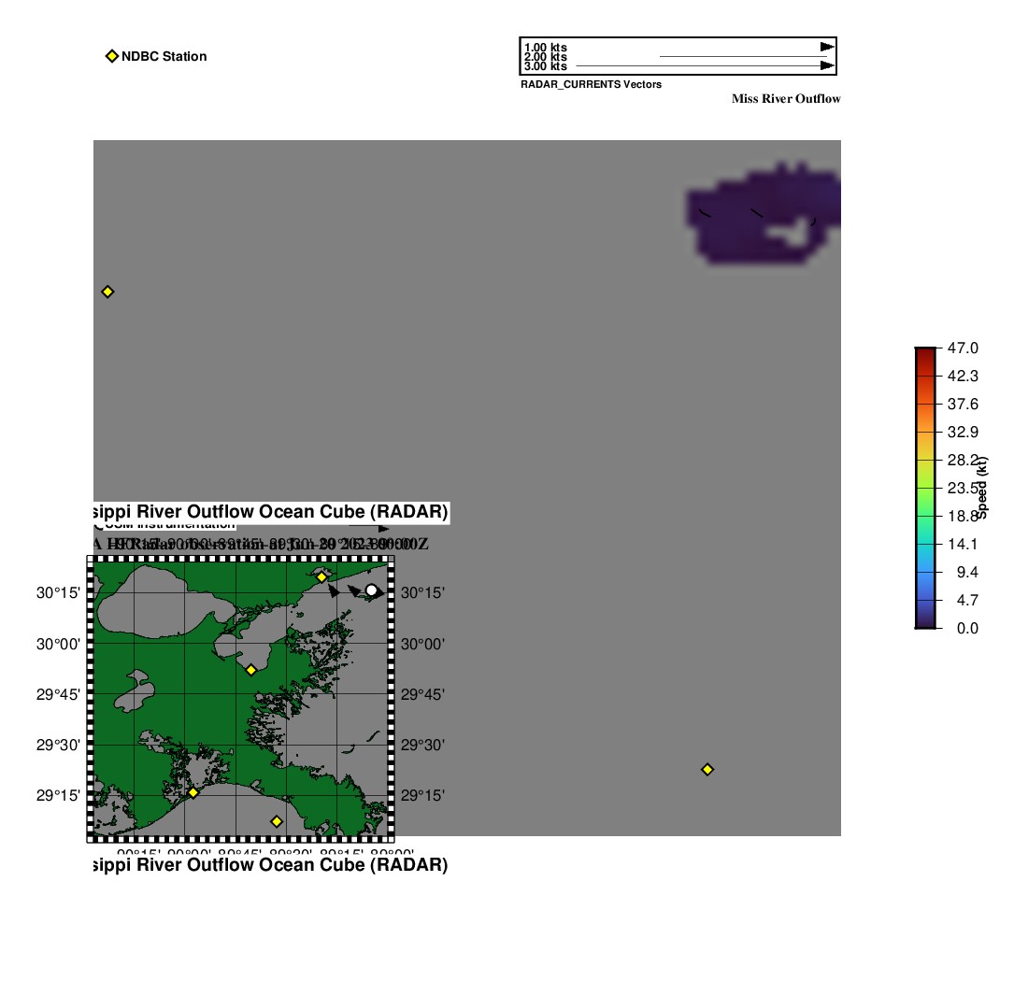Click the 47.0 tick label on the colorbar
The width and height of the screenshot is (1028, 981).
point(963,348)
